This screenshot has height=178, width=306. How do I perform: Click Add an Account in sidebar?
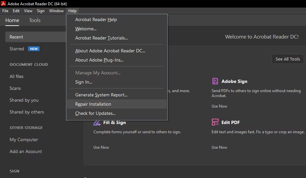click(x=26, y=151)
